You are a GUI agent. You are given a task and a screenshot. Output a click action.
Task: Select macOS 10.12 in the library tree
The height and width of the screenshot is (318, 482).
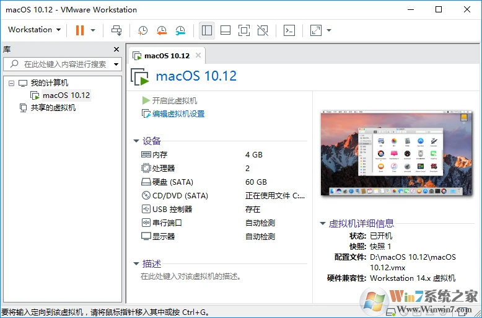66,95
